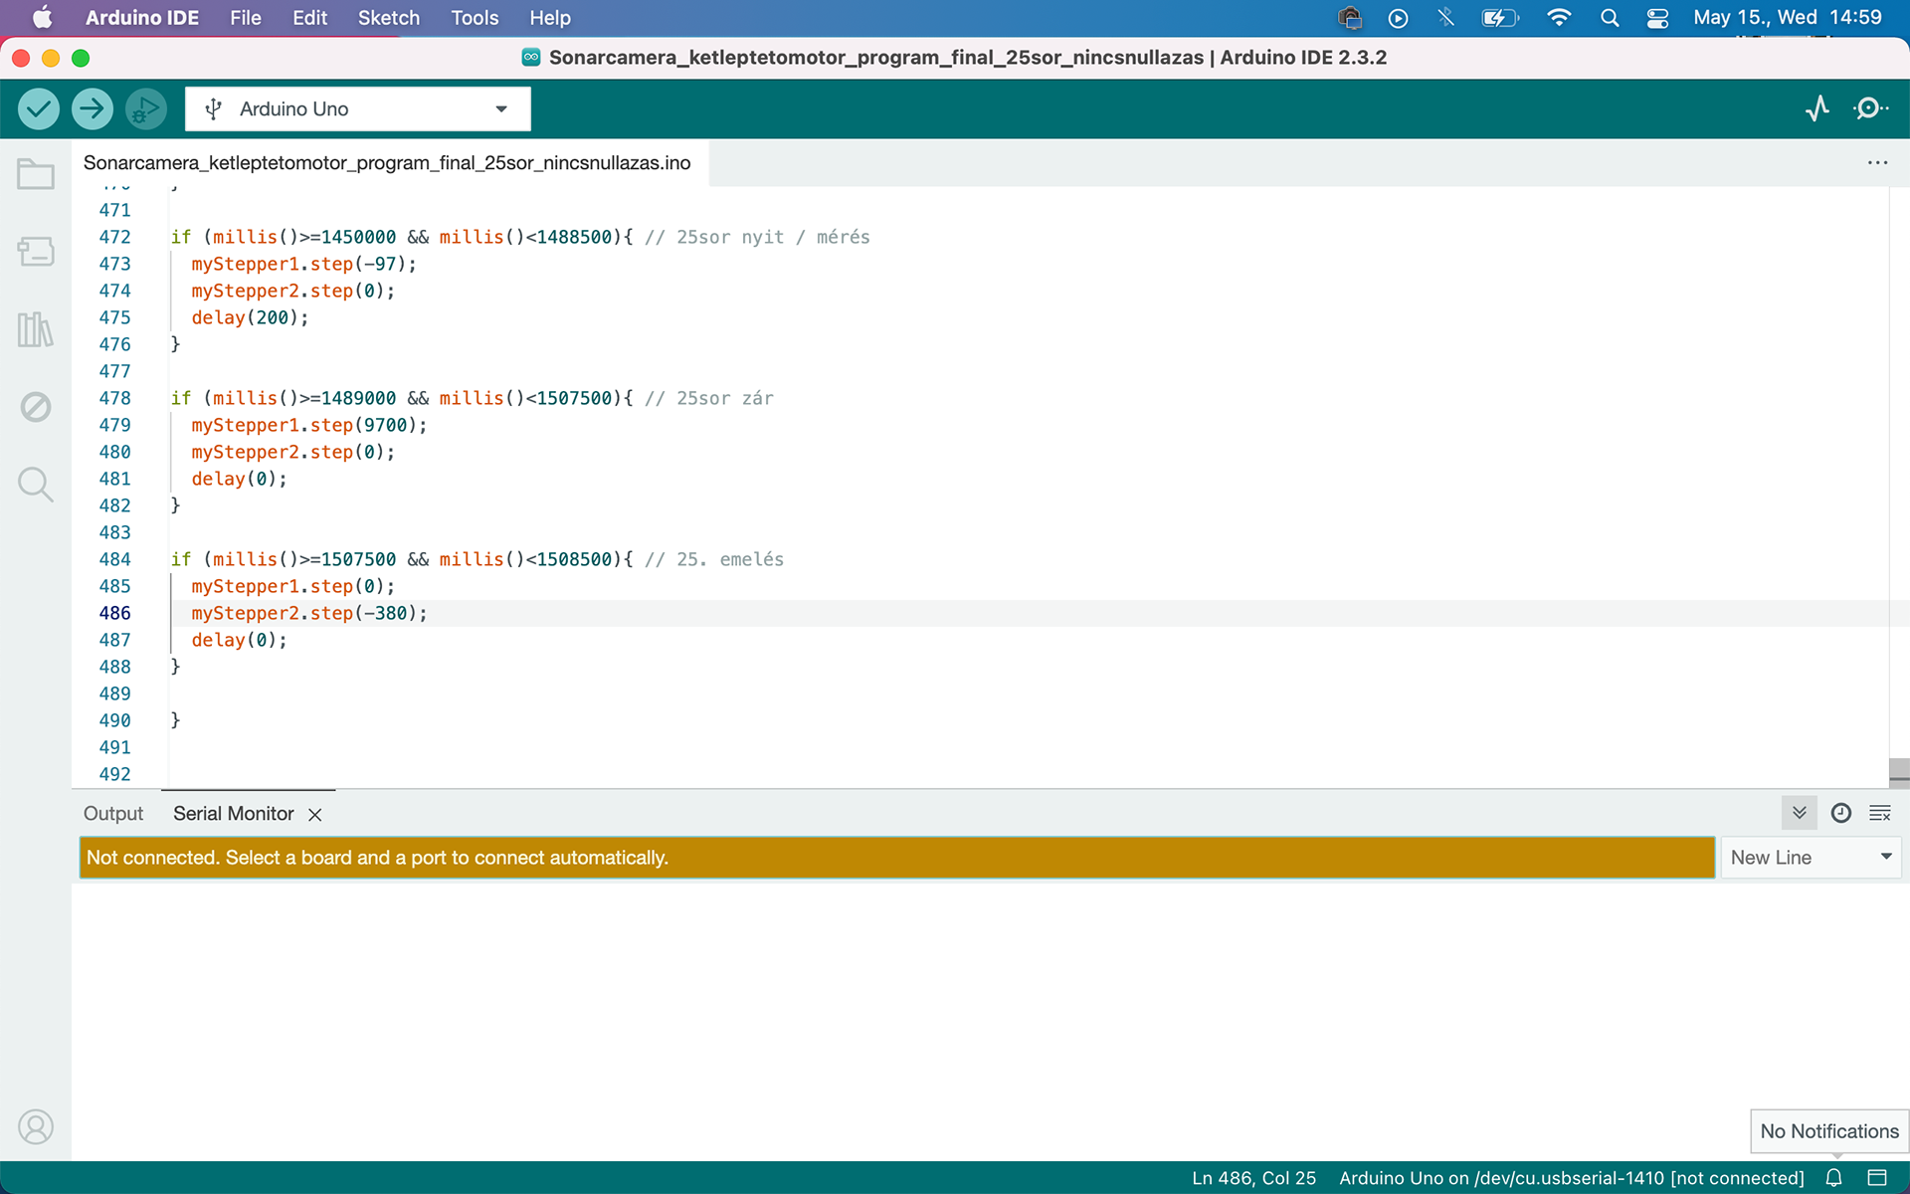Click the code myStepper1.step(9700);
Image resolution: width=1910 pixels, height=1194 pixels.
coord(309,425)
